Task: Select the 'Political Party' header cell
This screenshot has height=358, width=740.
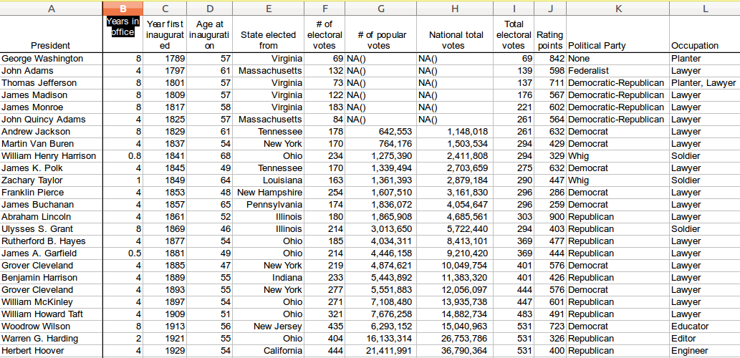Action: 618,46
